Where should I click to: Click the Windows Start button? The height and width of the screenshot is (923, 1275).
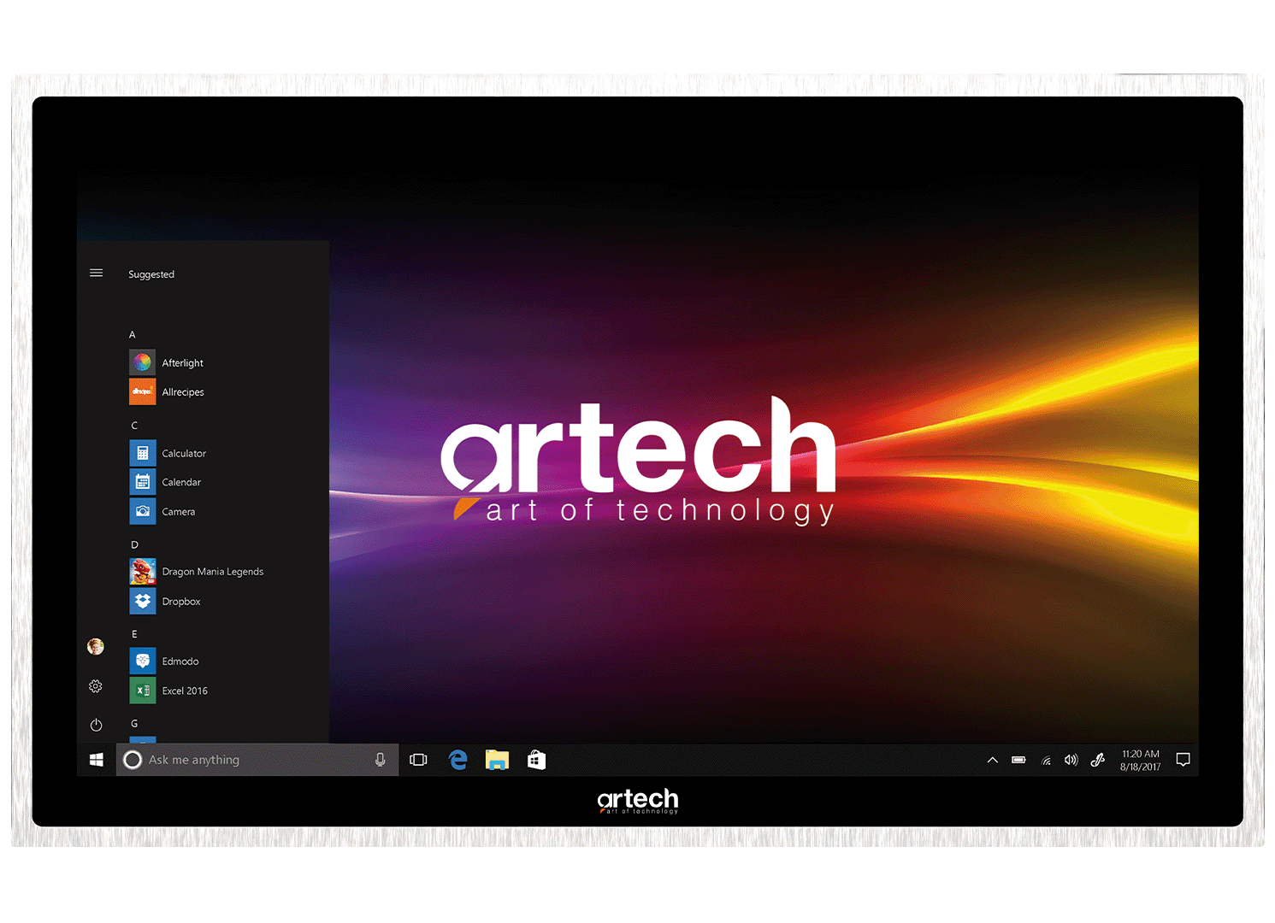tap(97, 760)
